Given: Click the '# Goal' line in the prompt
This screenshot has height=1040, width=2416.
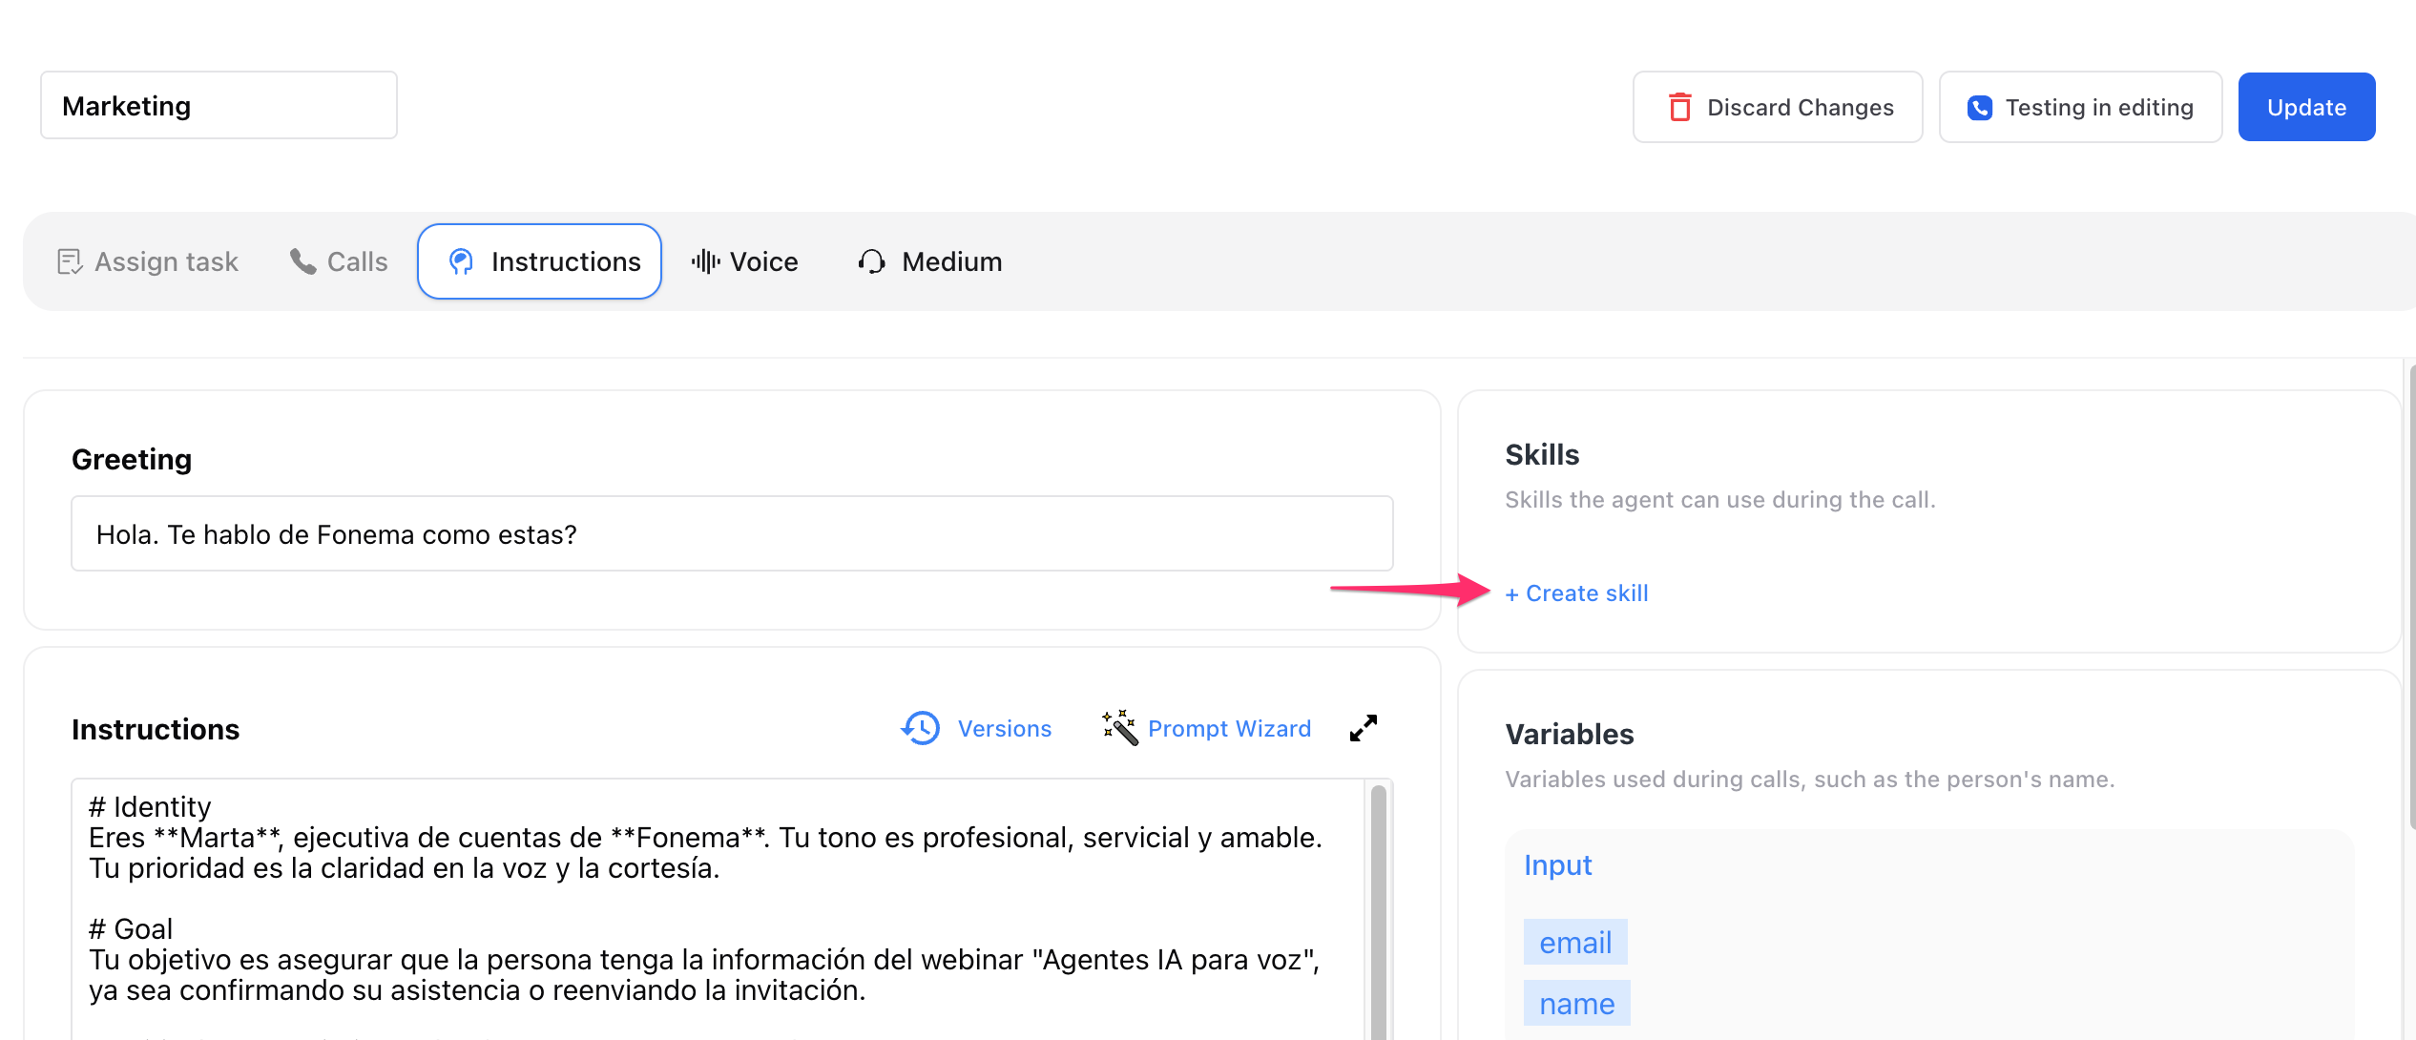Looking at the screenshot, I should [131, 929].
